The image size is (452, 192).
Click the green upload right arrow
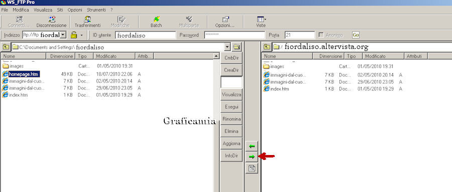pos(252,156)
